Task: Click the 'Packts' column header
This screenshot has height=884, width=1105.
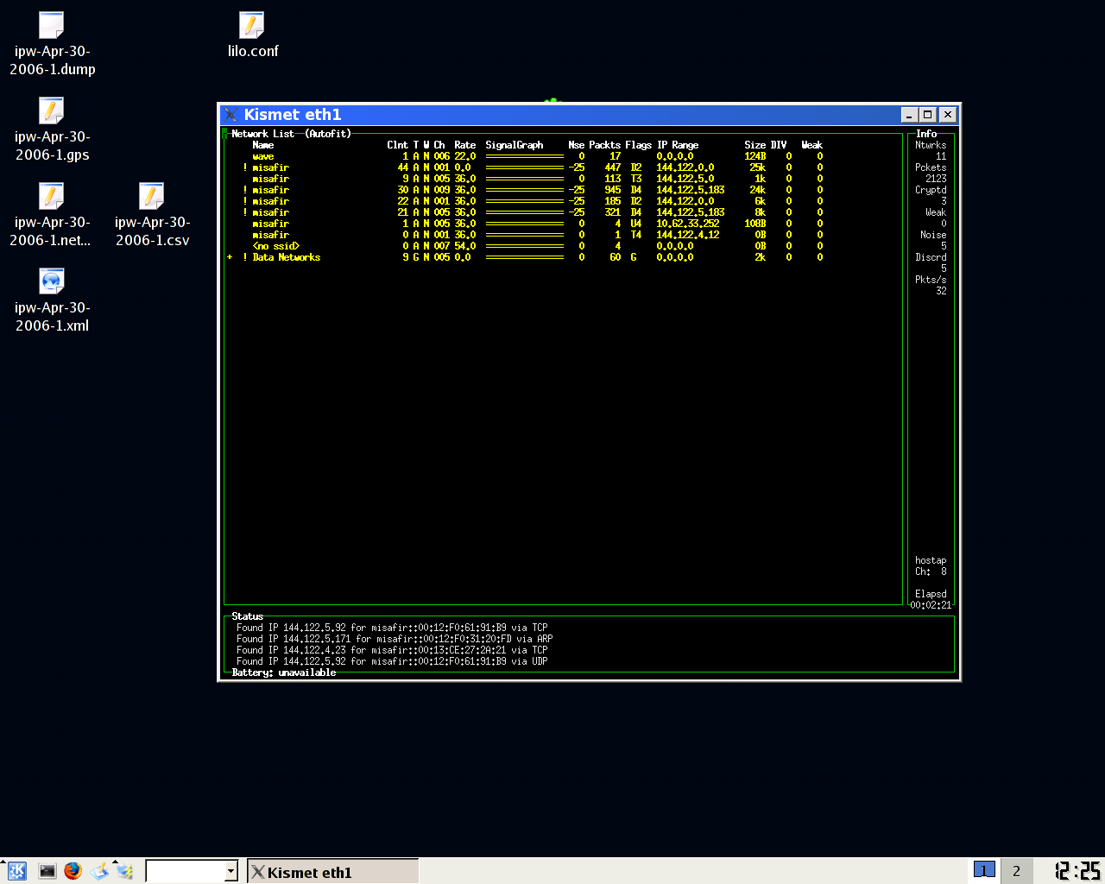Action: pyautogui.click(x=604, y=145)
